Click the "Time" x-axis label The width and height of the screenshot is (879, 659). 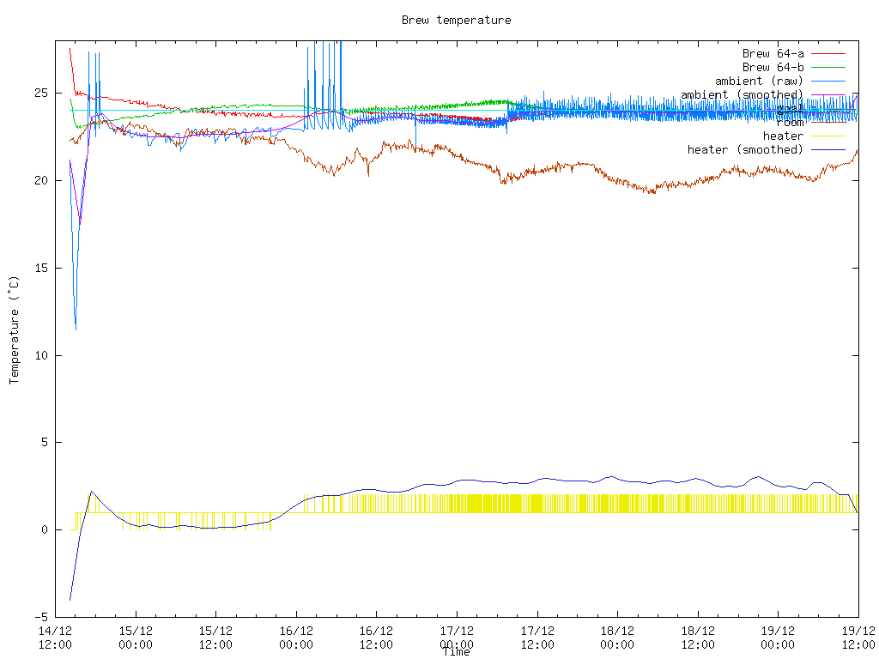click(x=457, y=652)
